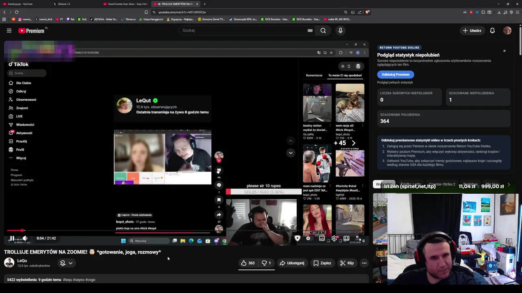The image size is (522, 293).
Task: Open the browser downloads icon
Action: (x=499, y=12)
